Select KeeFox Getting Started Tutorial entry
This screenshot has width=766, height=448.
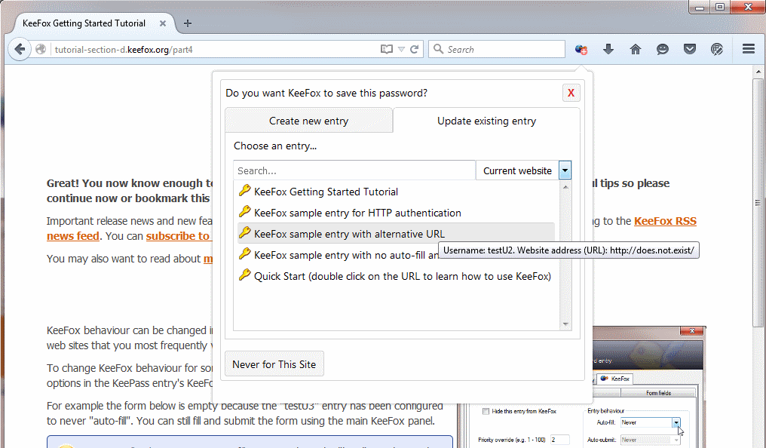[x=396, y=192]
